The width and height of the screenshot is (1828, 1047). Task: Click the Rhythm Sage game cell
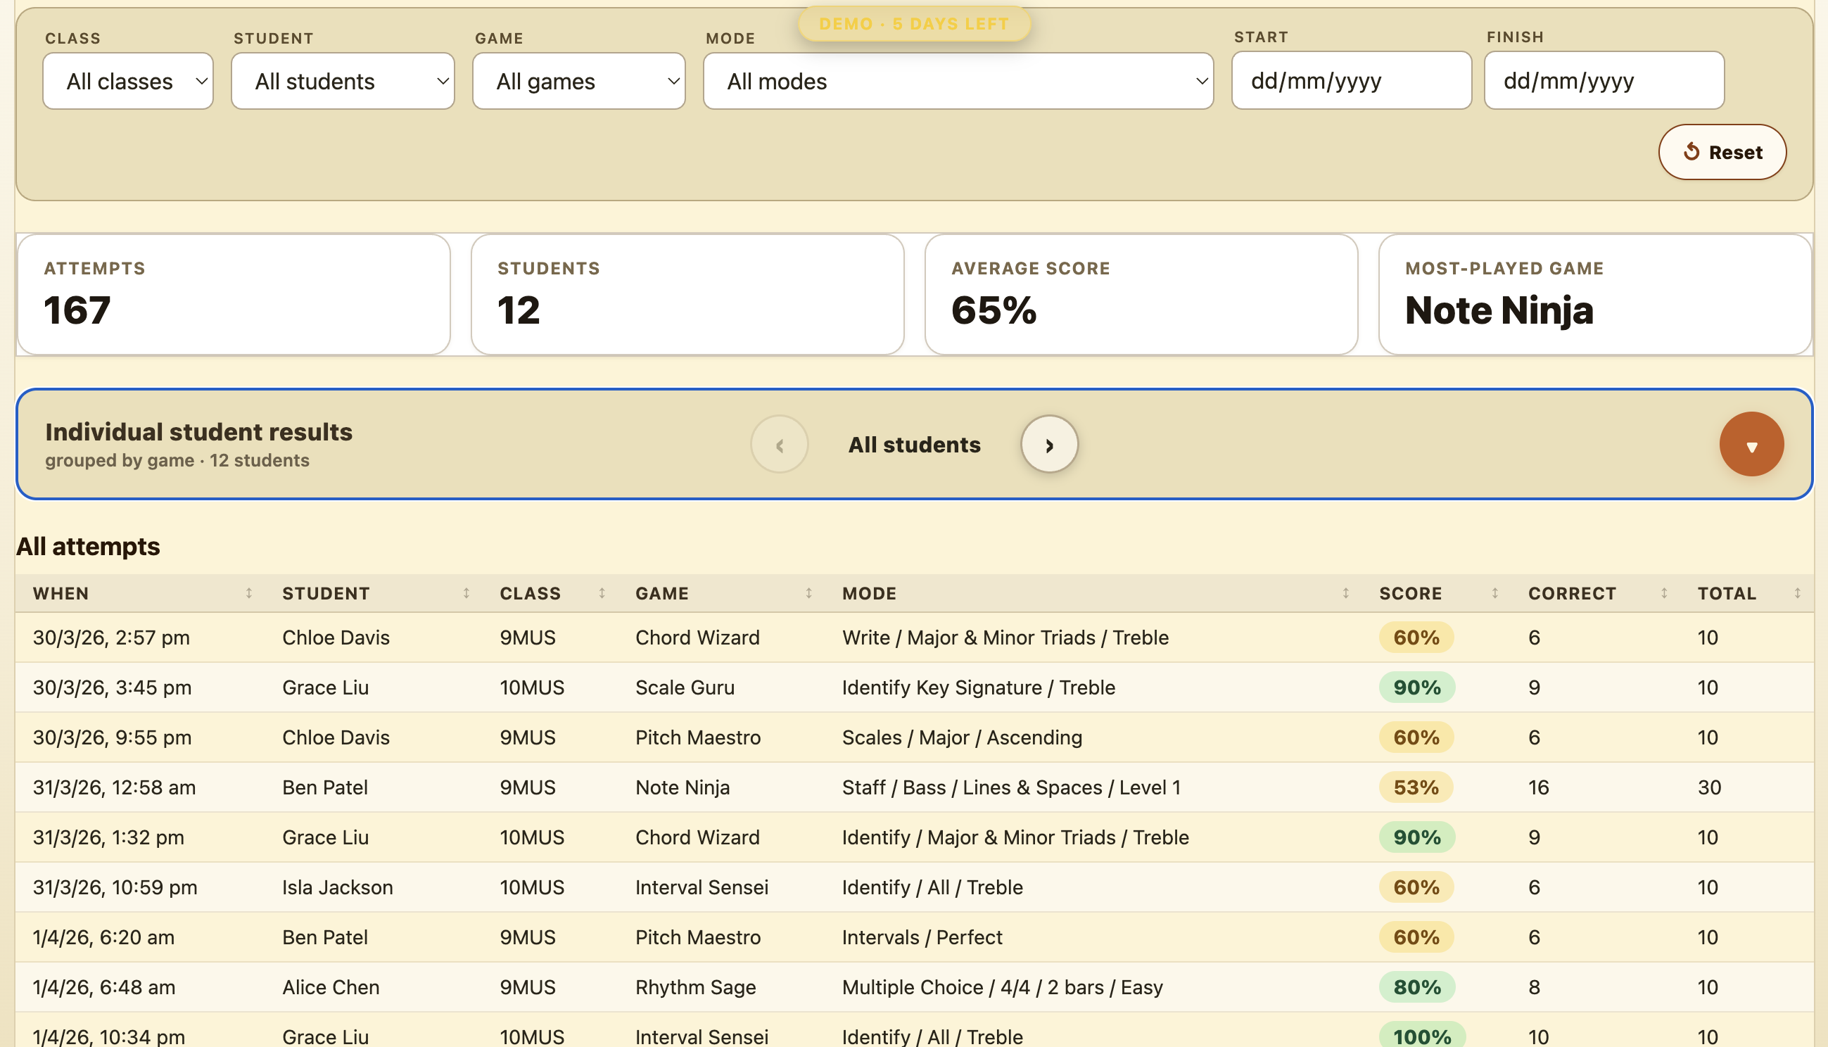pos(696,987)
